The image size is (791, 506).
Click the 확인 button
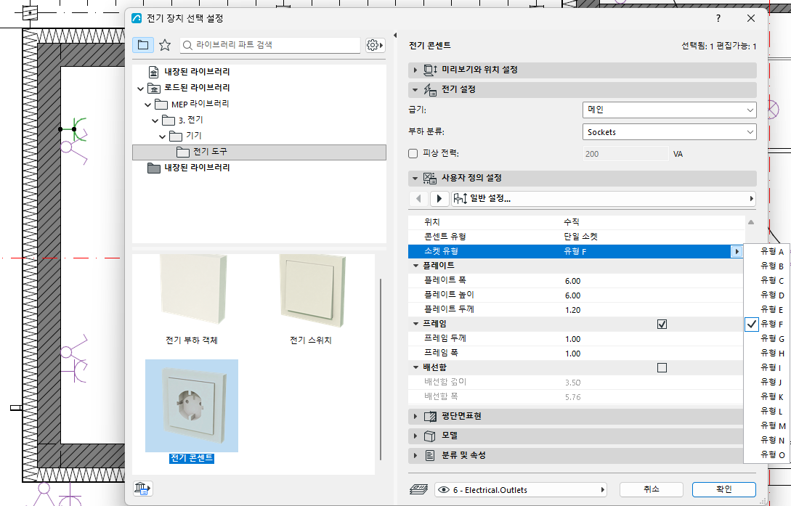pos(724,489)
